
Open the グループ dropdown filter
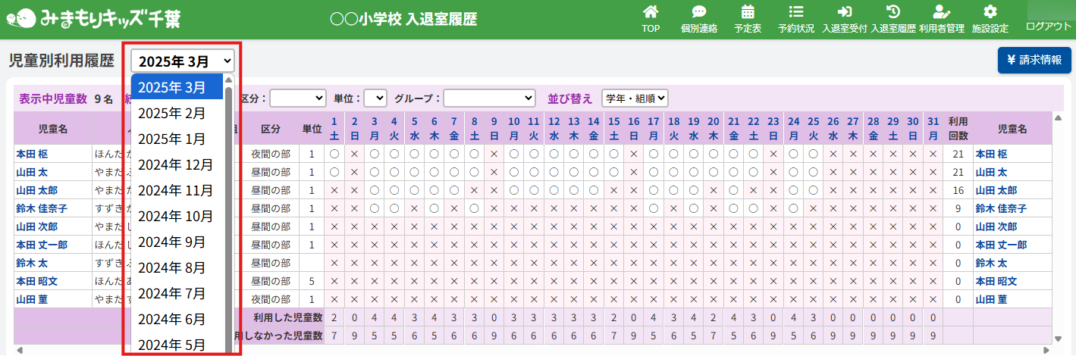[x=489, y=98]
